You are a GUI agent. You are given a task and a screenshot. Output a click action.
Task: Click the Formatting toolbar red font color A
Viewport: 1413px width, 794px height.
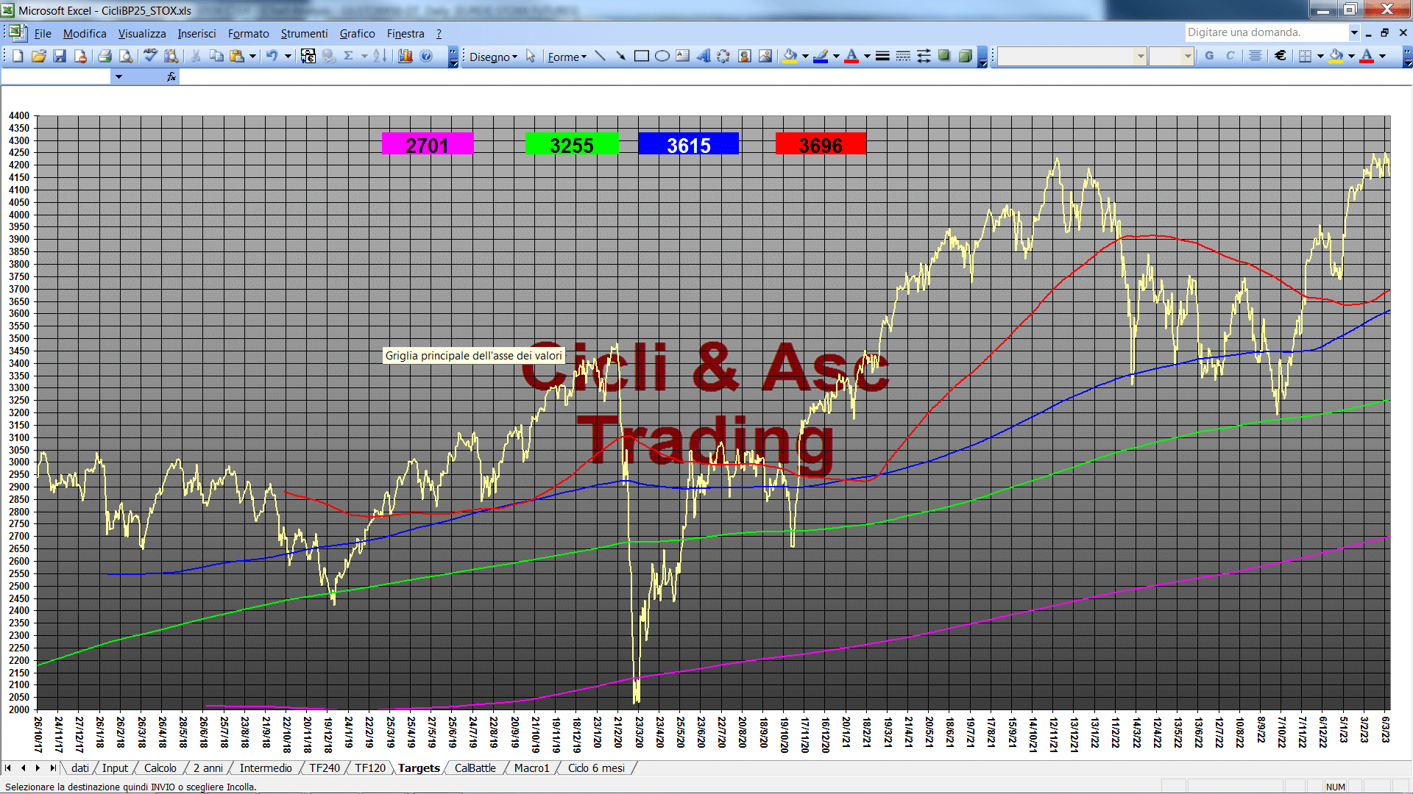coord(1367,56)
